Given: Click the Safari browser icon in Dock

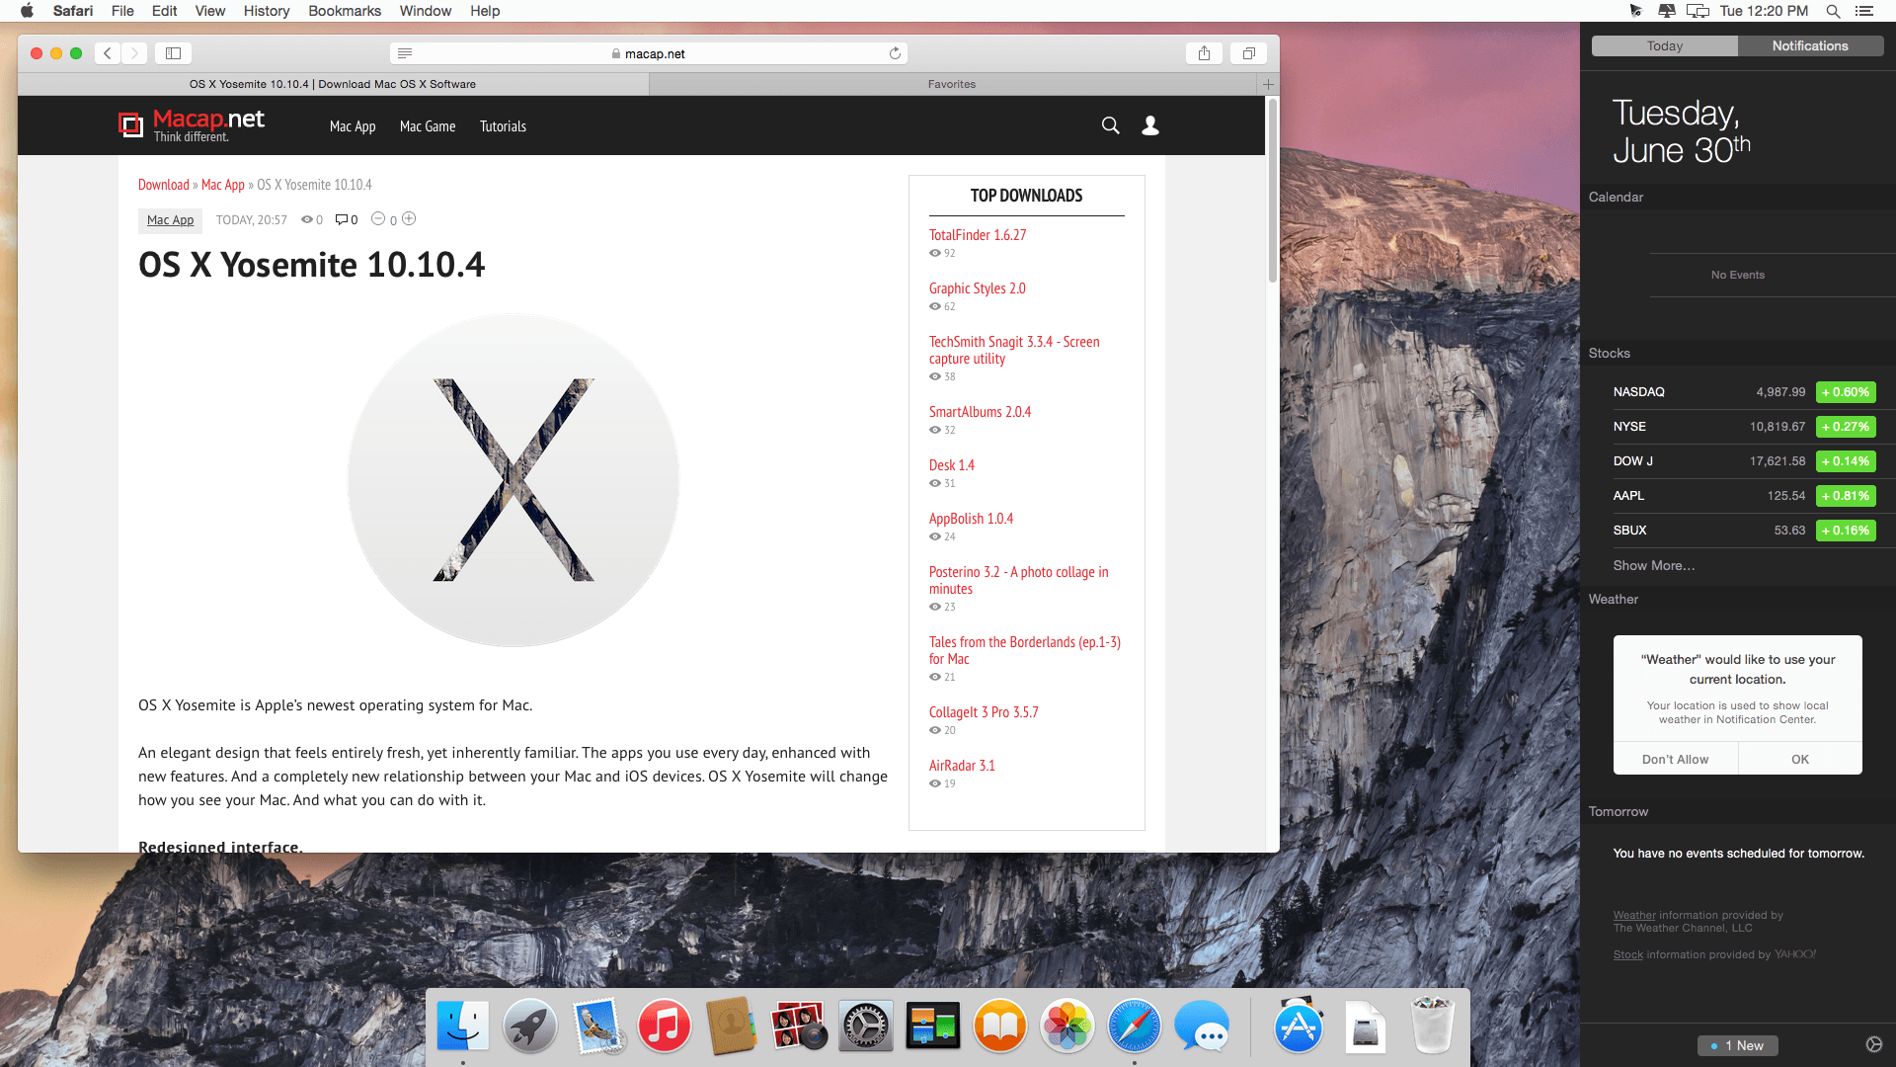Looking at the screenshot, I should coord(1133,1027).
